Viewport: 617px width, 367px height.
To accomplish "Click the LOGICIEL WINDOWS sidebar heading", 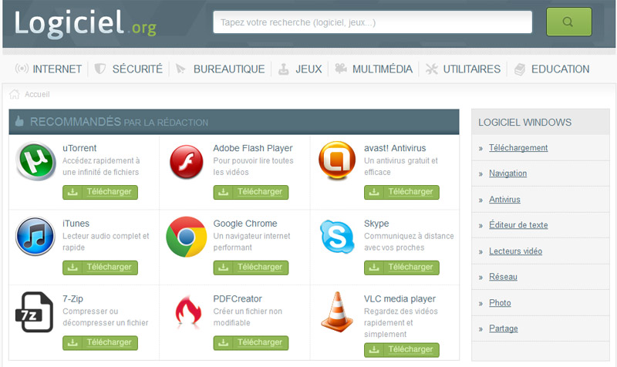I will click(x=524, y=123).
